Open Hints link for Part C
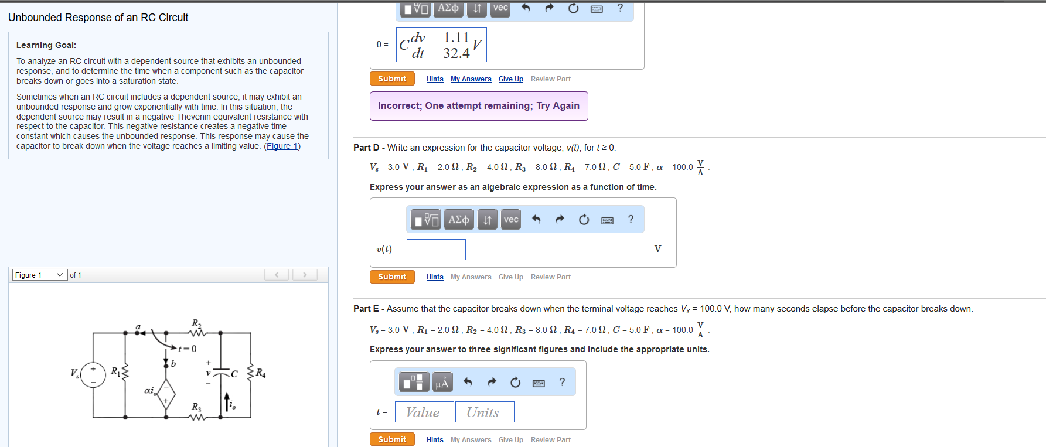 (435, 79)
